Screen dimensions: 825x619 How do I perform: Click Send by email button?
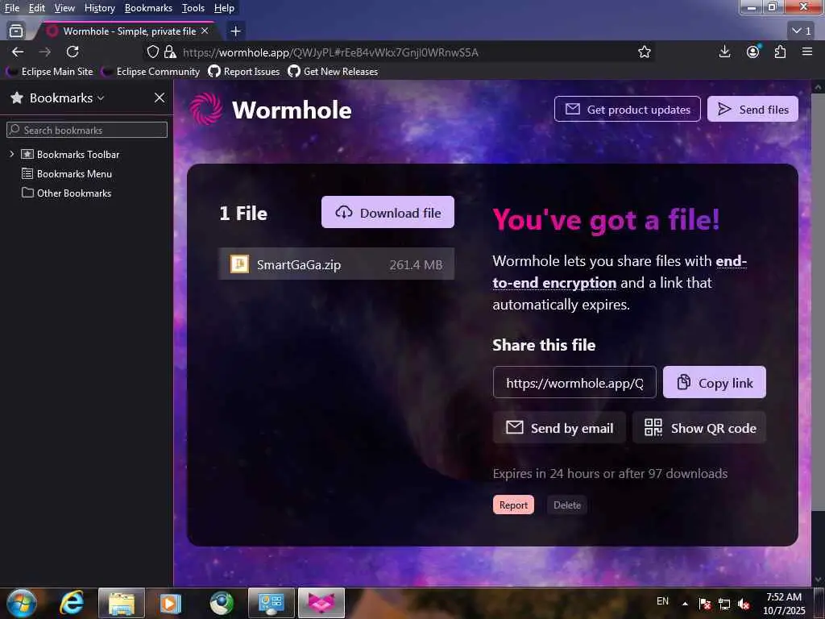559,427
